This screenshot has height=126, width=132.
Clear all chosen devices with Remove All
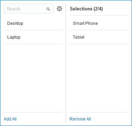coord(80,119)
